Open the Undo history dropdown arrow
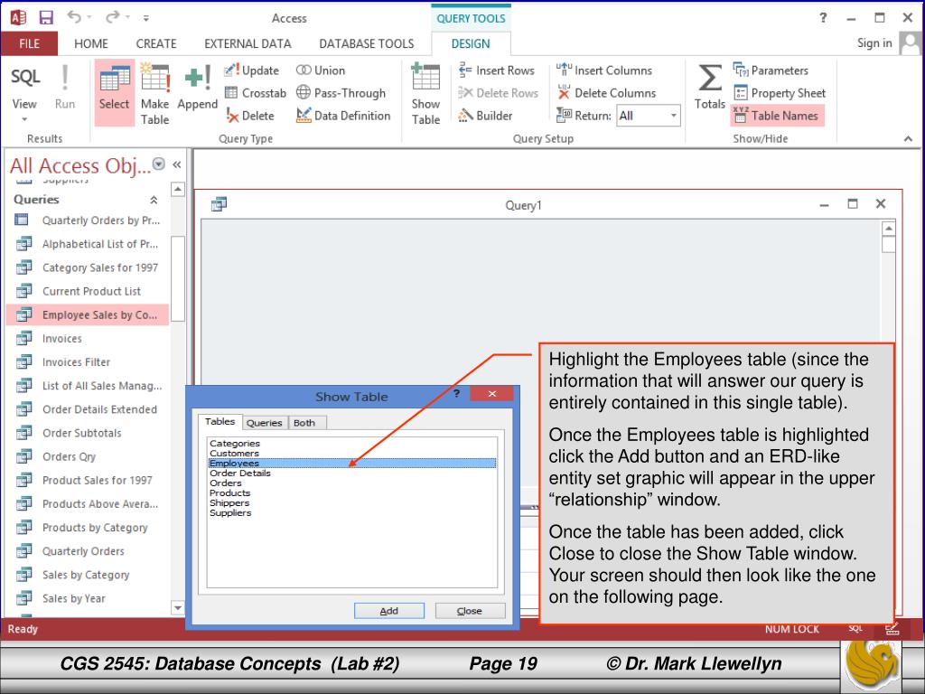The width and height of the screenshot is (925, 694). click(x=89, y=17)
